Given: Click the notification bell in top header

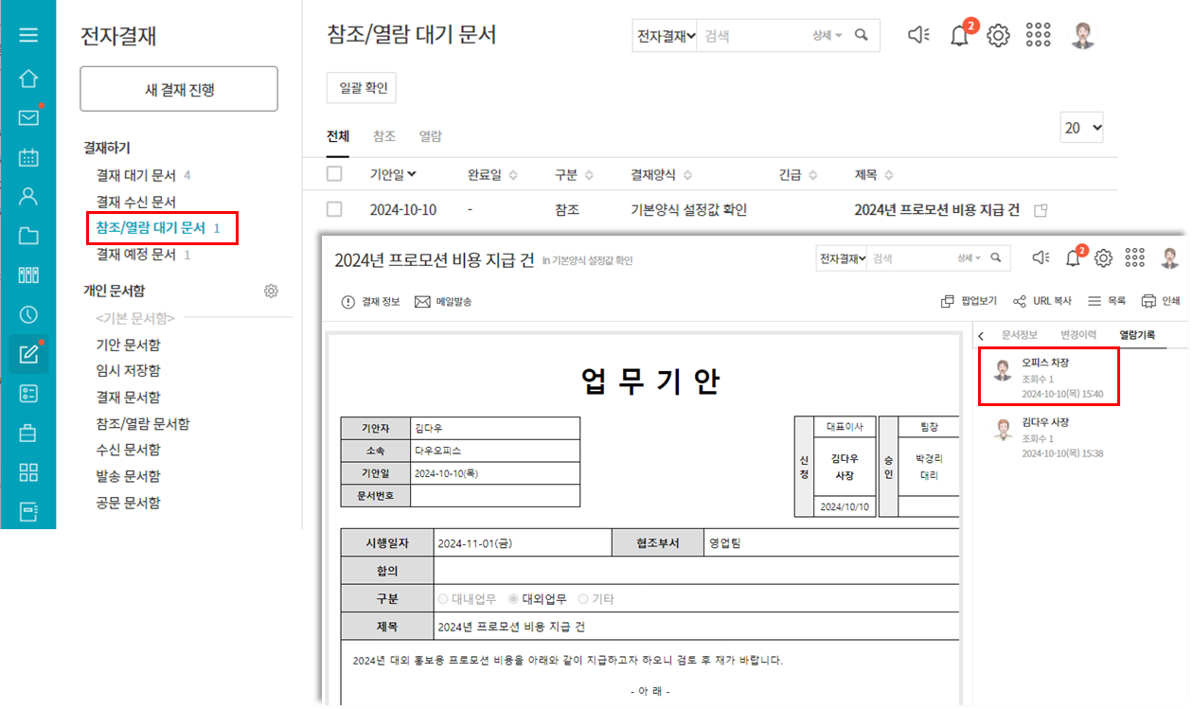Looking at the screenshot, I should (x=959, y=36).
